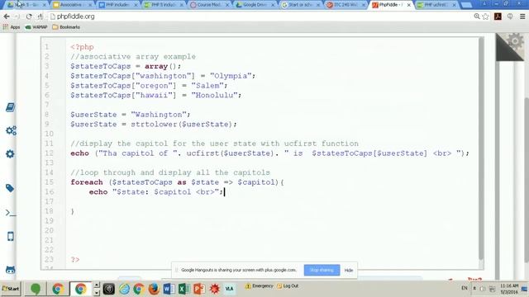Screen dimensions: 529x297
Task: Click the EN language indicator
Action: [x=465, y=288]
